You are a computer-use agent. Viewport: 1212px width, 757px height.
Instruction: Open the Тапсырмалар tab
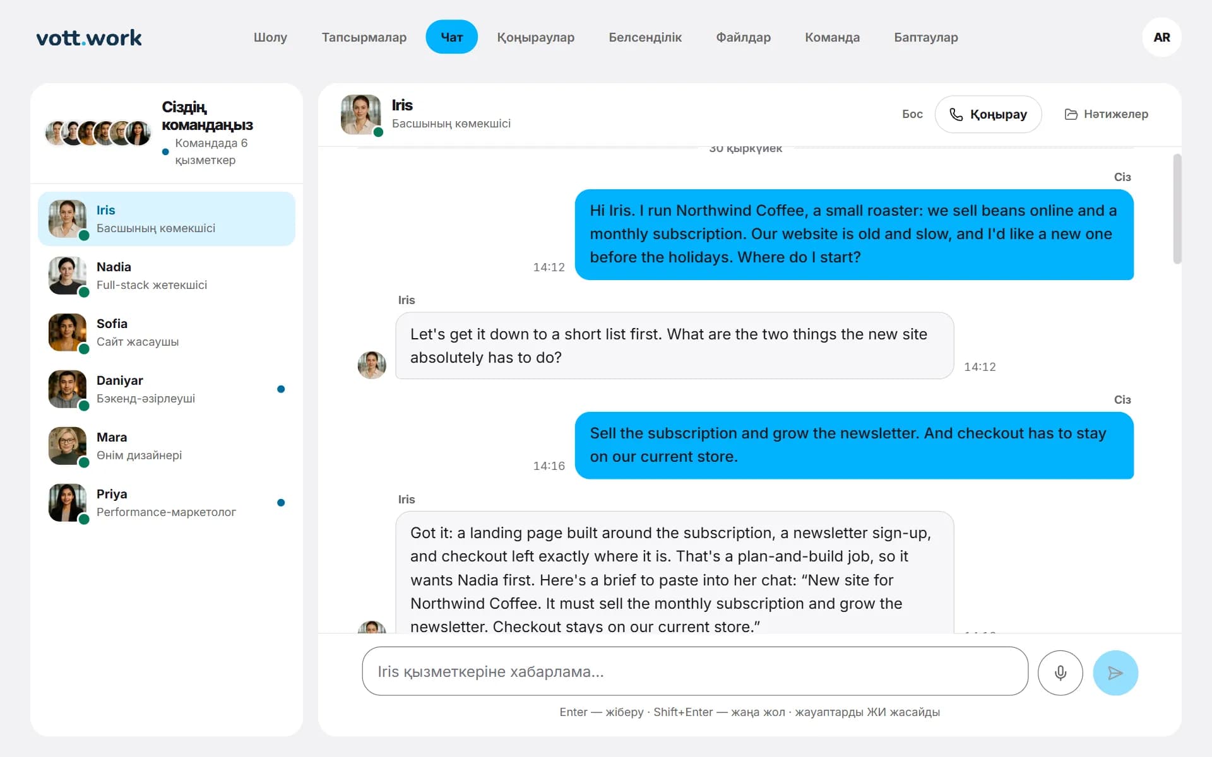[x=364, y=37]
